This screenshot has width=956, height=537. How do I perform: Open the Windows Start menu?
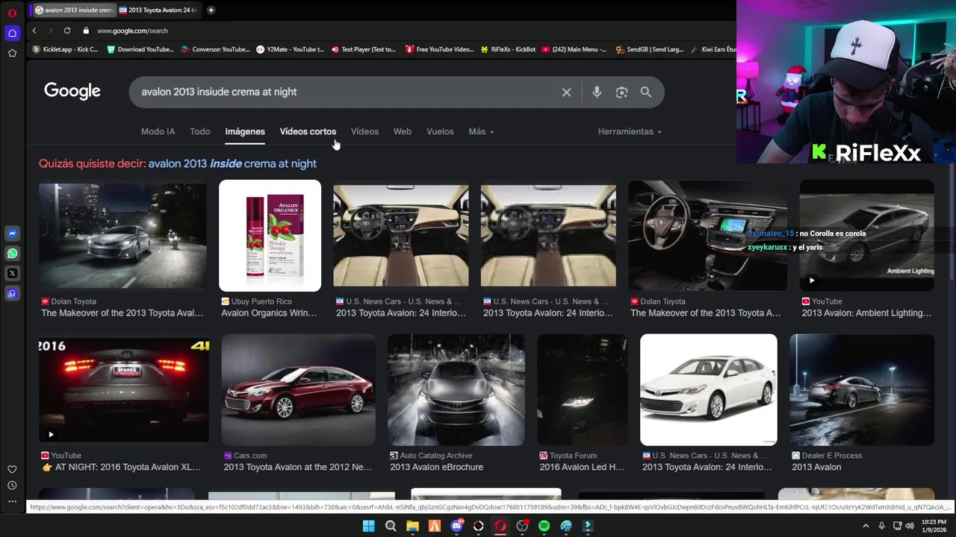368,526
